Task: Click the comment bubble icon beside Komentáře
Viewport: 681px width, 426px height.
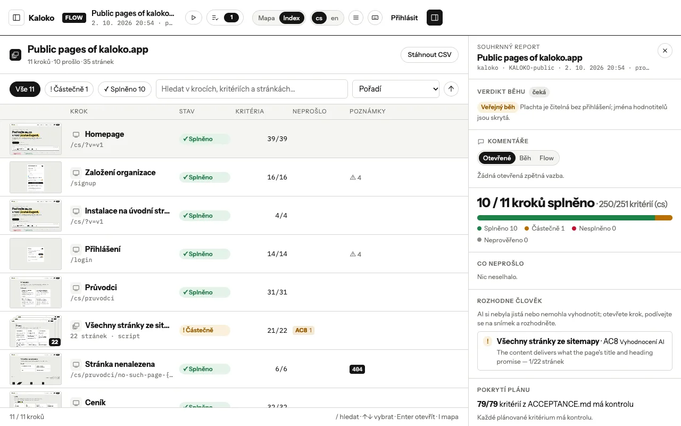Action: click(481, 142)
